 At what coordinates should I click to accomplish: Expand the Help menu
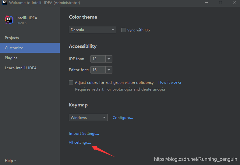[x=11, y=160]
